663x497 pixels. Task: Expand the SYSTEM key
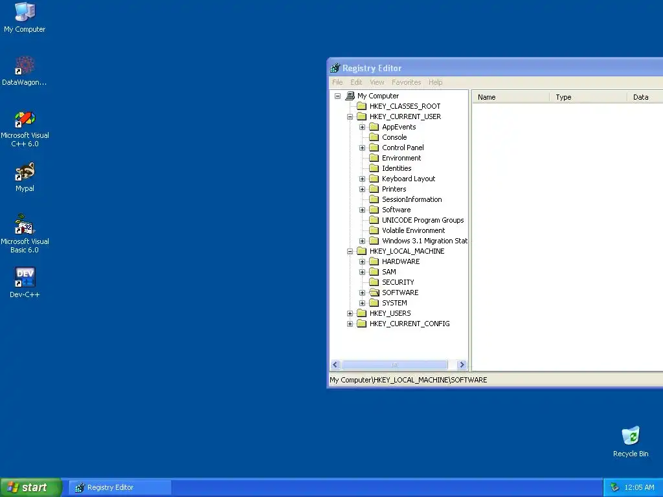click(363, 303)
